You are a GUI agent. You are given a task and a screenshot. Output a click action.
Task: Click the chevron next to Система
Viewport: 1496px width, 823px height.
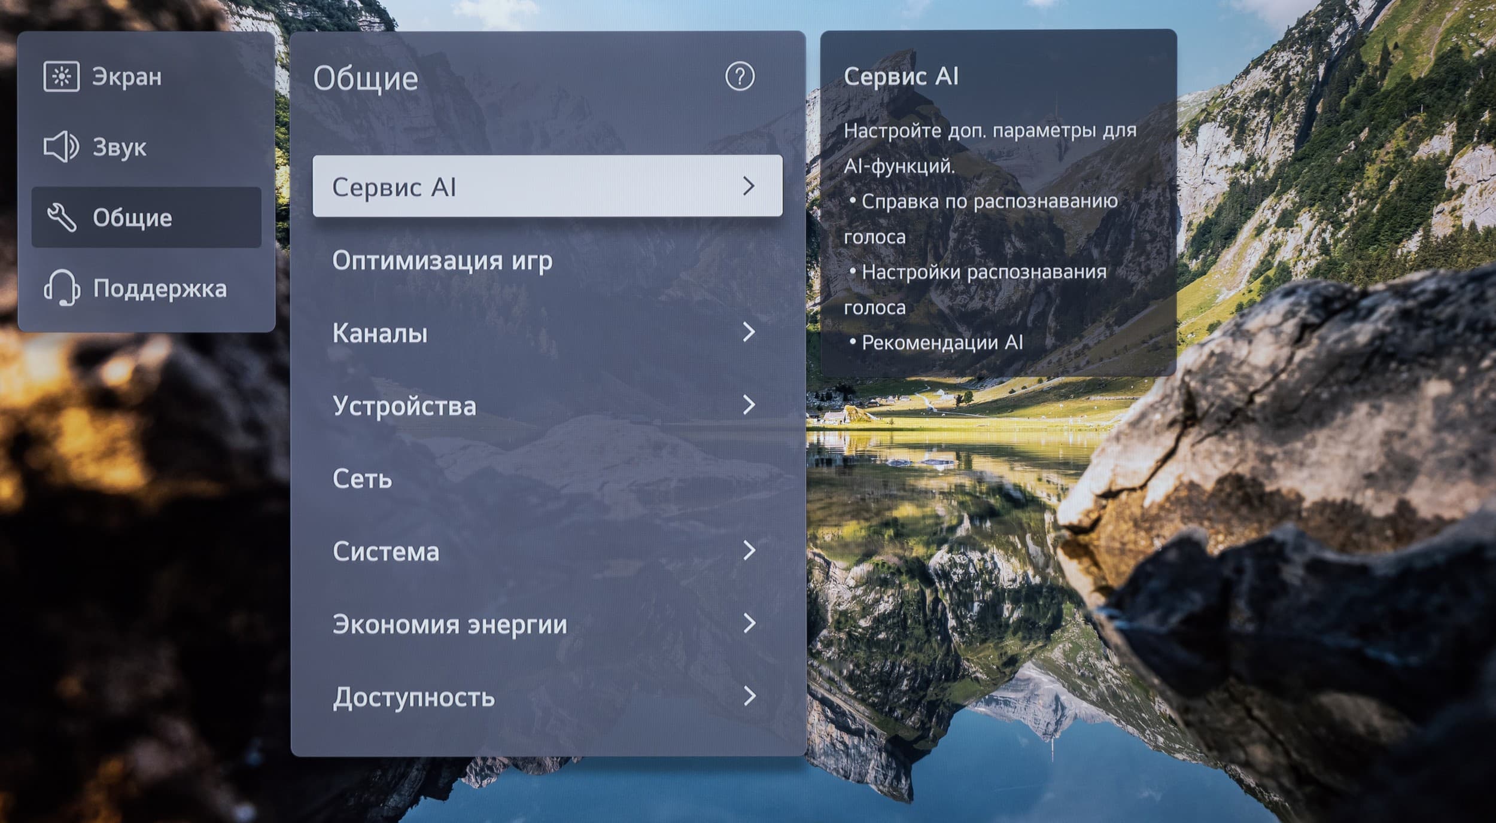(x=748, y=550)
